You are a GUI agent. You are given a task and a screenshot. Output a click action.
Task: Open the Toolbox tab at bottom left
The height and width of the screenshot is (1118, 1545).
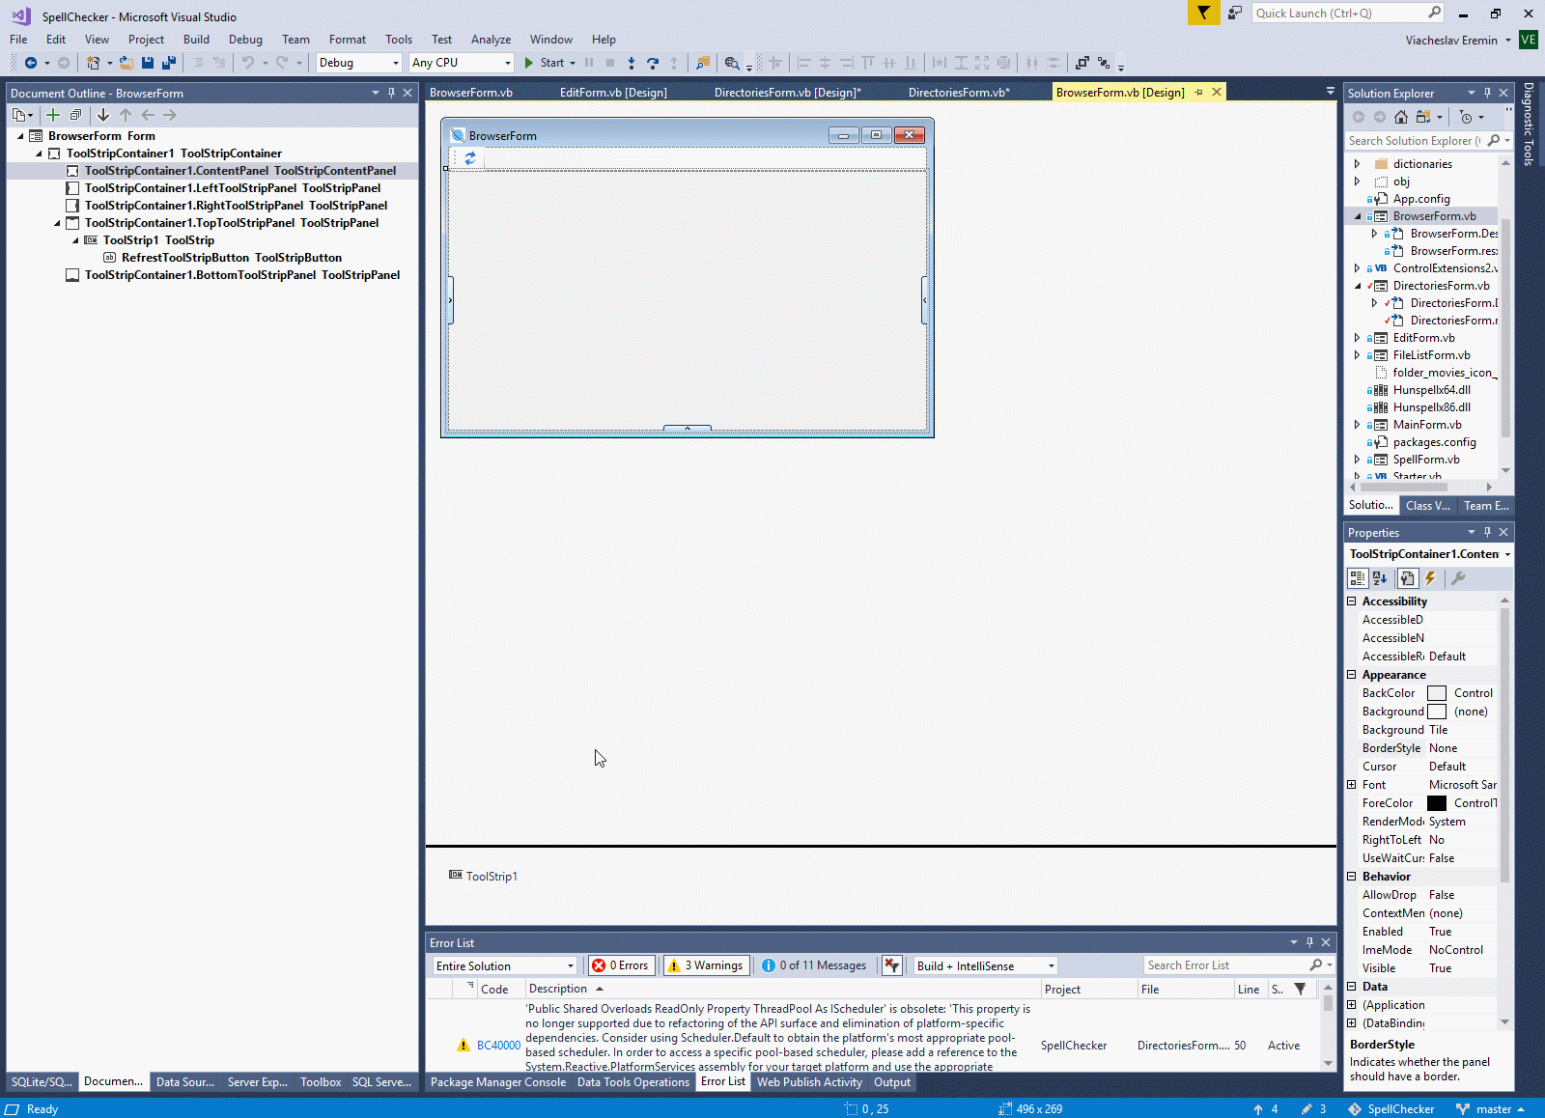[321, 1082]
